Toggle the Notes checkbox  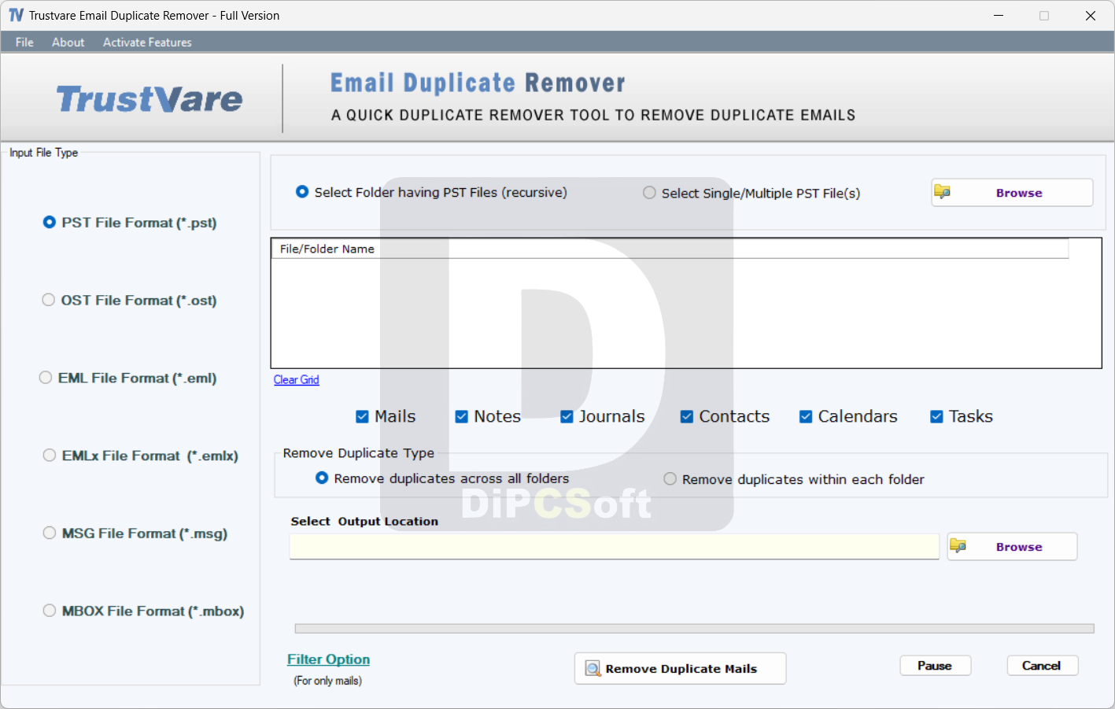coord(462,416)
